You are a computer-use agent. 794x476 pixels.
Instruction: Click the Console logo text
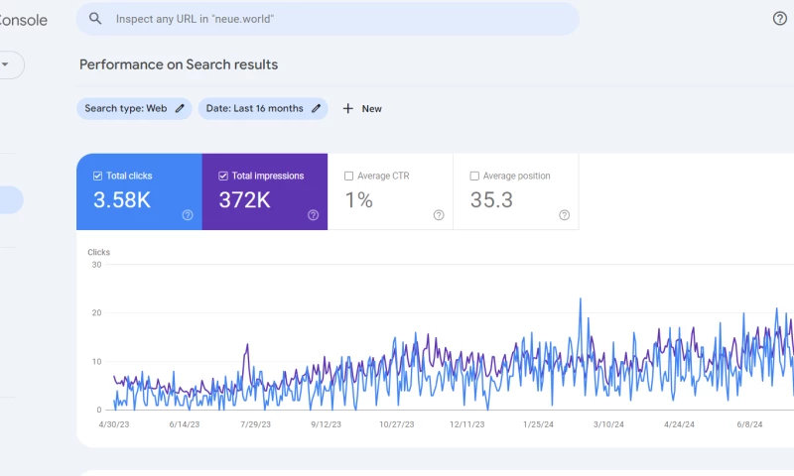(x=22, y=20)
